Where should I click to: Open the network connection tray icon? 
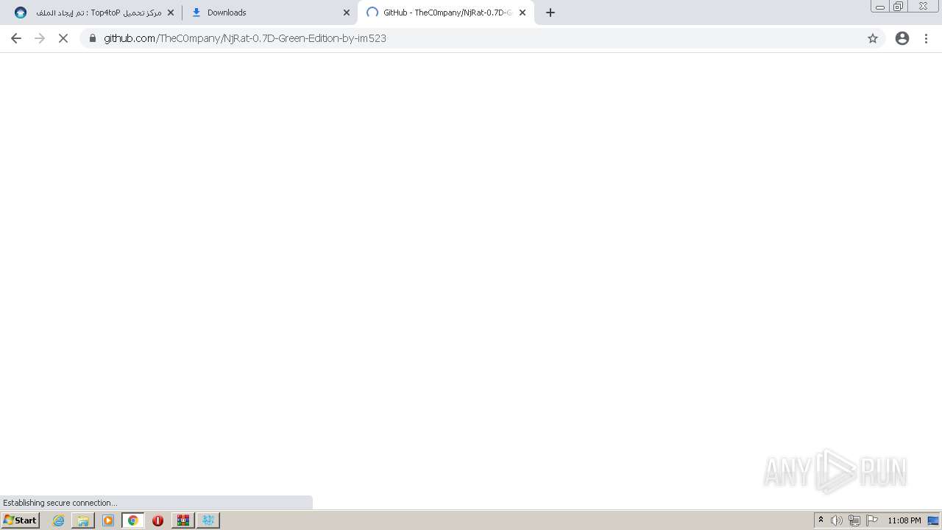(x=854, y=520)
